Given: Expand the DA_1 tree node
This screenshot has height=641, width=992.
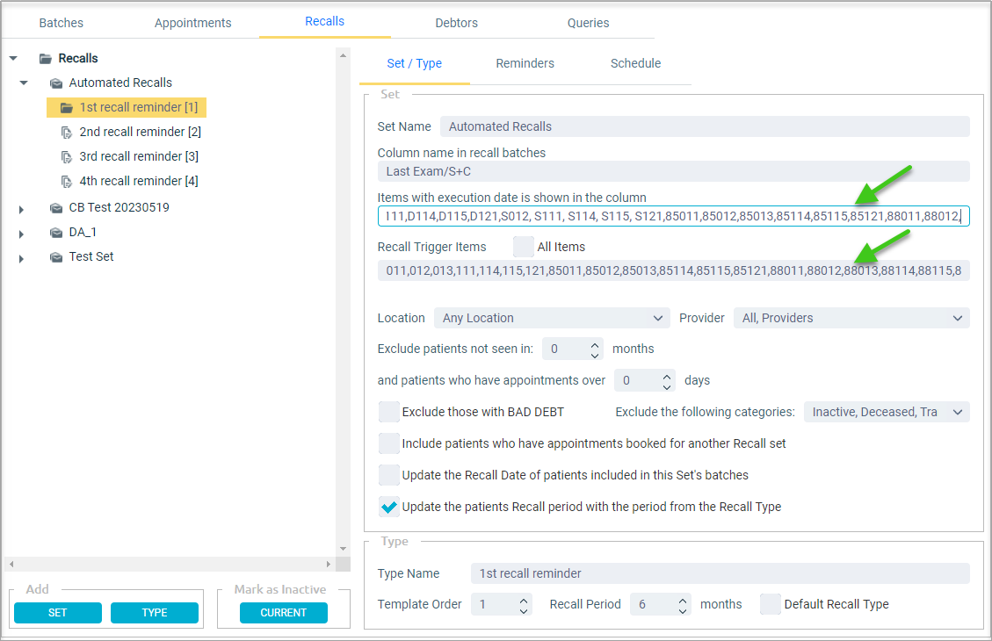Looking at the screenshot, I should (21, 234).
